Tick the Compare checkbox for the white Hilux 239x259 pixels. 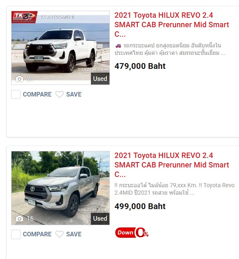[16, 94]
